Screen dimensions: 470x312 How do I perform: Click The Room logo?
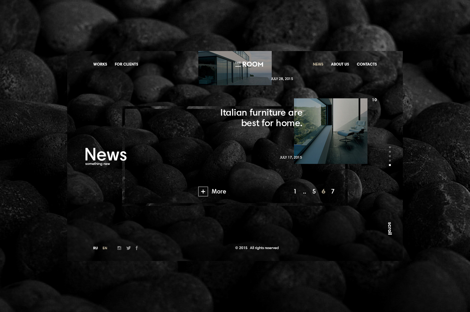pyautogui.click(x=249, y=64)
